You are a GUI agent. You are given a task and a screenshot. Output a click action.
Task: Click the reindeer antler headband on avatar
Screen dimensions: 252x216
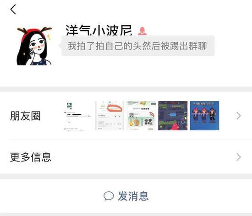34,31
